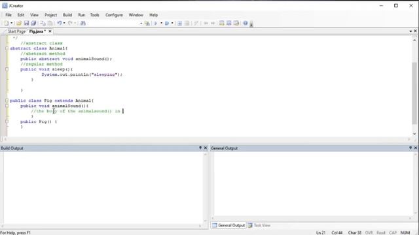The width and height of the screenshot is (419, 235).
Task: Open the Redo history dropdown arrow
Action: (75, 23)
